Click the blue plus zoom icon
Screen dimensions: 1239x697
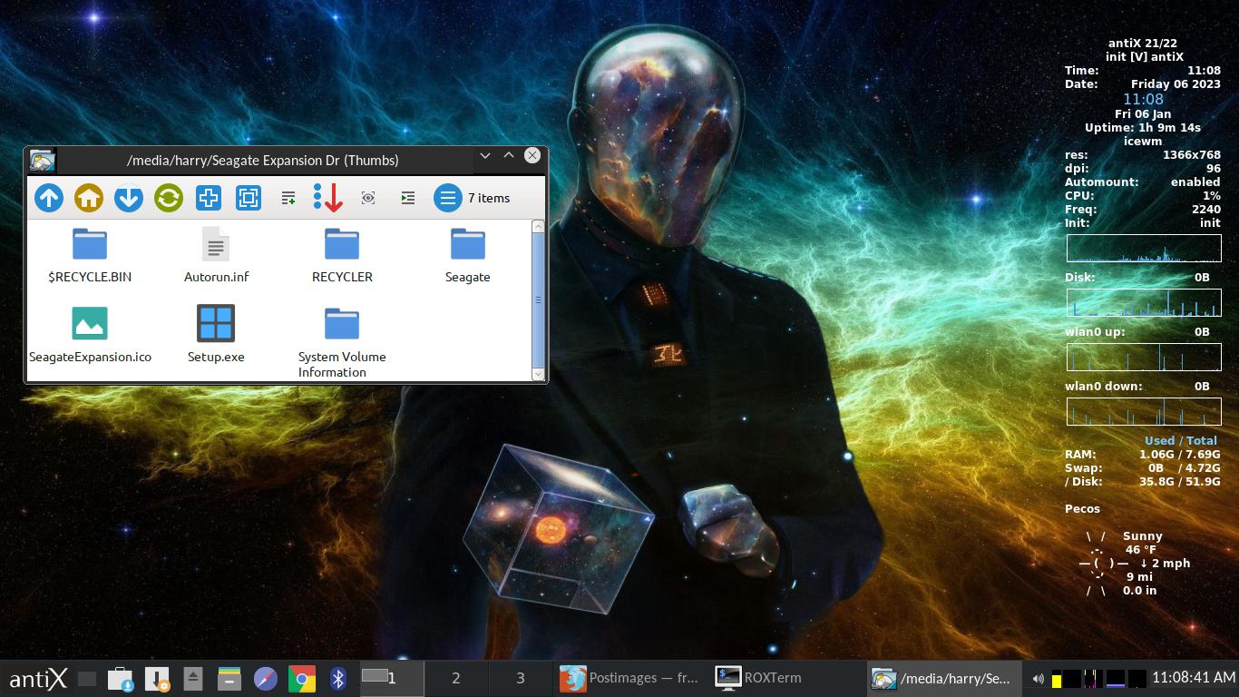click(x=209, y=198)
